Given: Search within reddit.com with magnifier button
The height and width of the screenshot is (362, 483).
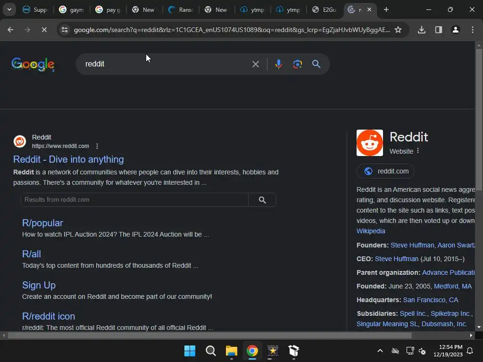Looking at the screenshot, I should [x=262, y=200].
